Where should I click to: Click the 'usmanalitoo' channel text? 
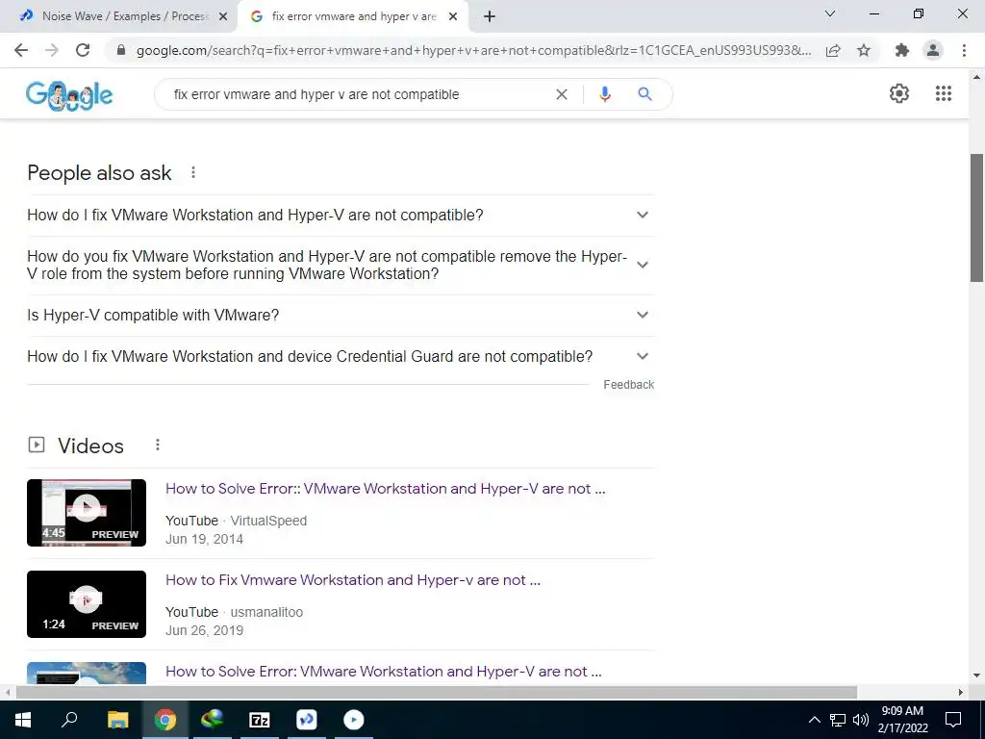tap(266, 612)
